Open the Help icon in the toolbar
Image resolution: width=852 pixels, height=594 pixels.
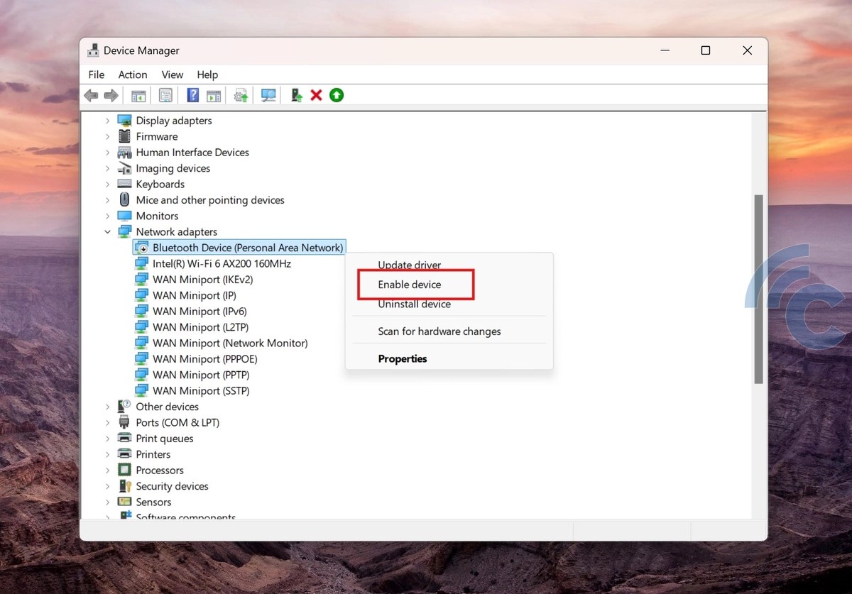click(192, 94)
